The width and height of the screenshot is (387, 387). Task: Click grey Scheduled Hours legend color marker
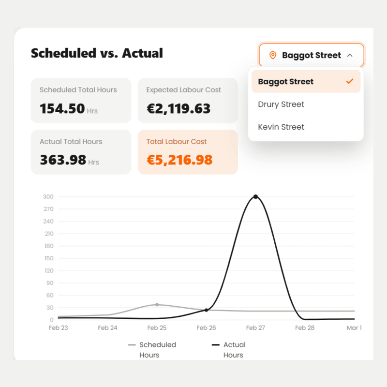click(132, 345)
